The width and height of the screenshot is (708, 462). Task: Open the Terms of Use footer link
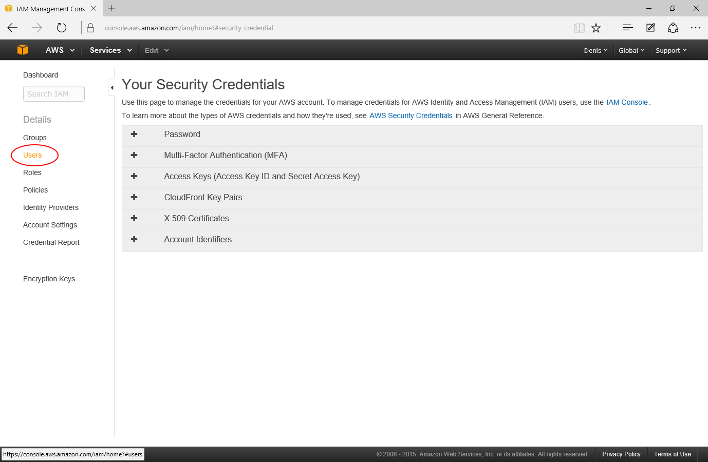673,454
